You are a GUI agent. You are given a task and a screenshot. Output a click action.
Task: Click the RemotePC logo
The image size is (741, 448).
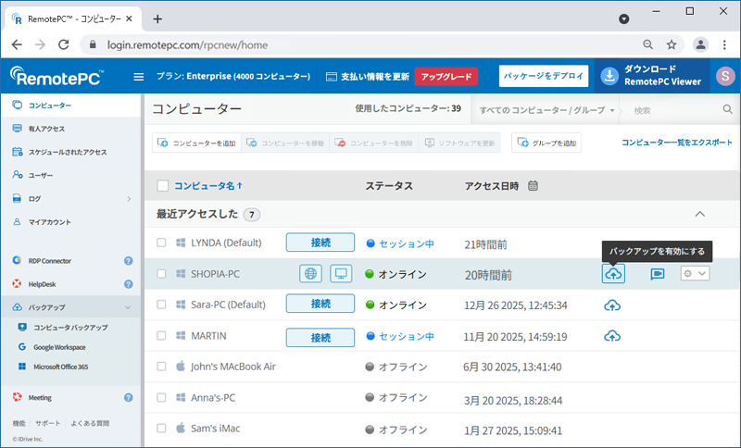[x=57, y=76]
